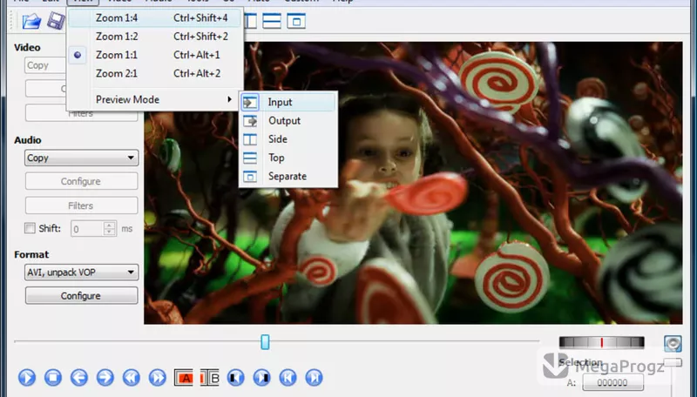The image size is (697, 397).
Task: Choose Top preview mode
Action: [x=288, y=158]
